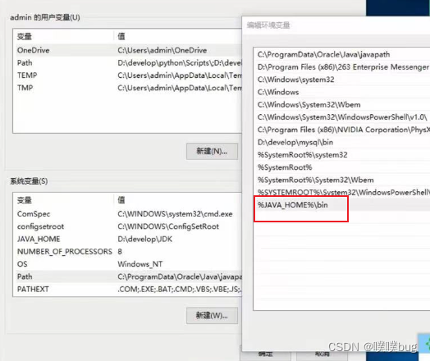The height and width of the screenshot is (361, 430).
Task: Select the 263 Enterprise Messenger path entry
Action: (341, 67)
